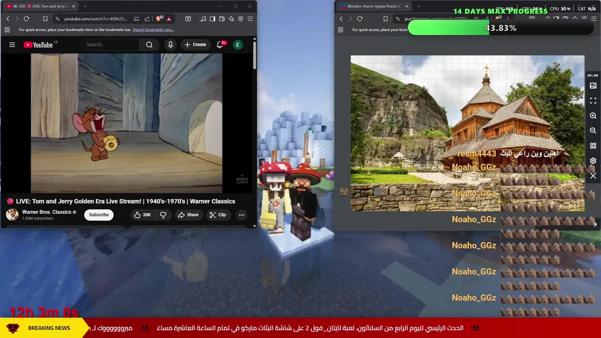Click the YouTube magnifier search button
601x338 pixels.
149,45
